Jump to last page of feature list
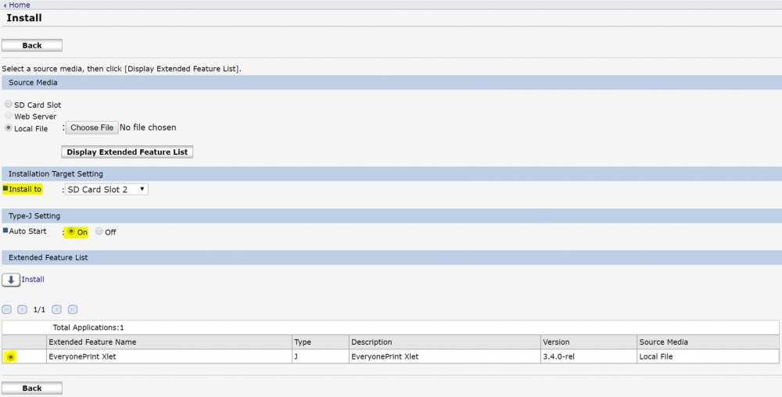782x397 pixels. coord(73,309)
